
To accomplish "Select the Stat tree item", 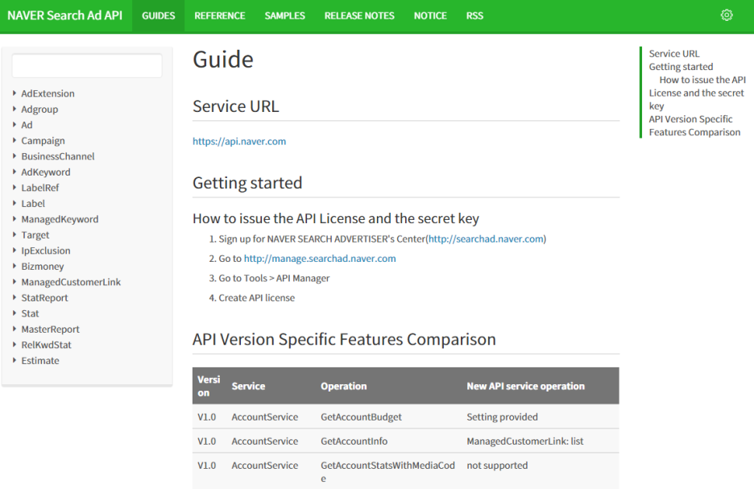I will [30, 313].
